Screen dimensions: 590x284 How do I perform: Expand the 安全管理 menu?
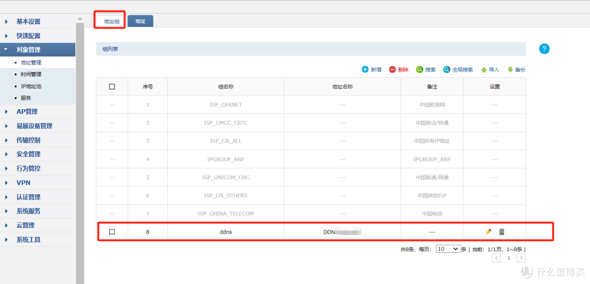coord(38,154)
